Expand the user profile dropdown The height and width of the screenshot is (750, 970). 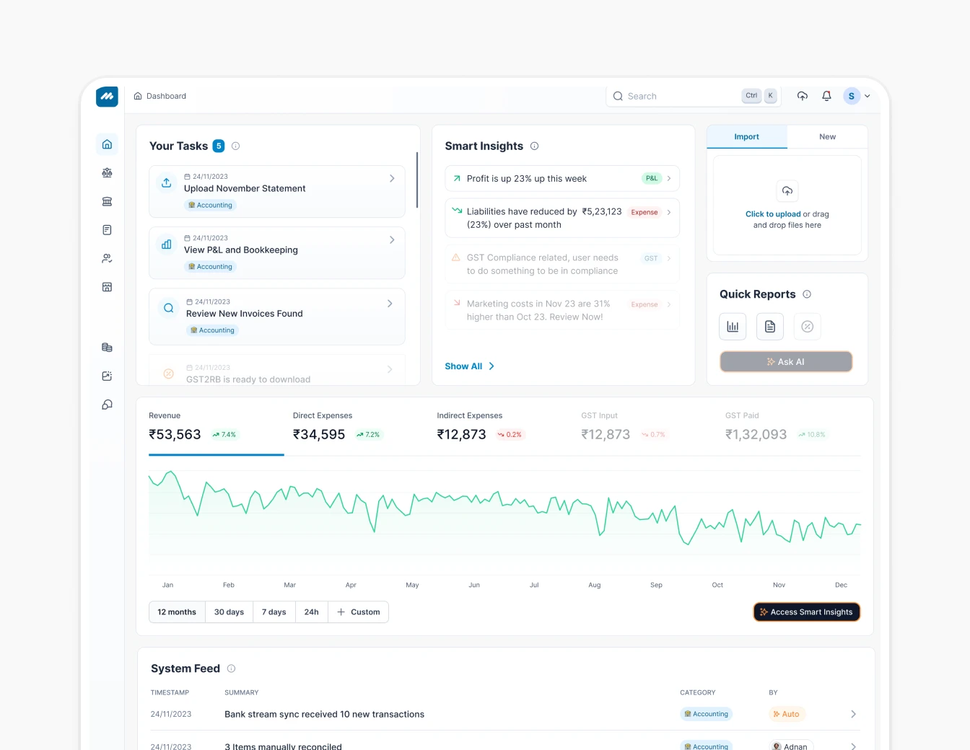(858, 95)
